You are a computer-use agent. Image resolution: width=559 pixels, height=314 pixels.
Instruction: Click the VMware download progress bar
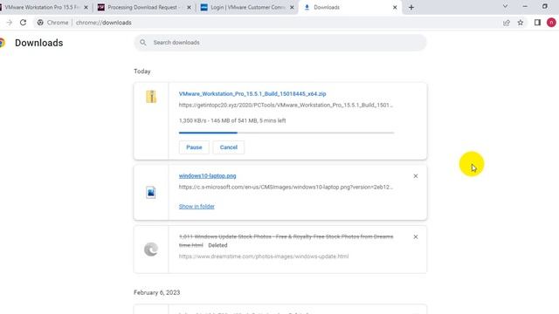286,133
